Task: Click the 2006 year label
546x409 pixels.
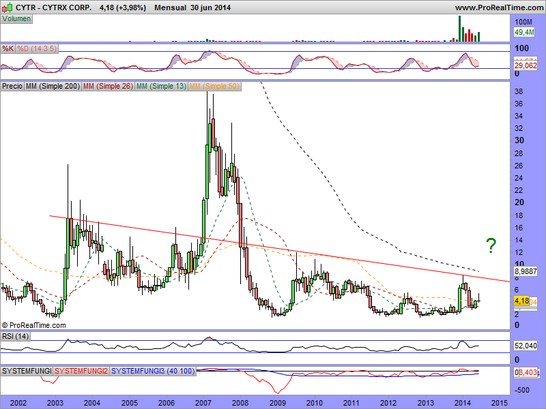Action: pyautogui.click(x=166, y=403)
